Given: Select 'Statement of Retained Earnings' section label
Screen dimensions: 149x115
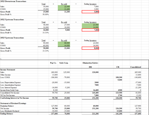Looking at the screenshot, I should point(13,103).
